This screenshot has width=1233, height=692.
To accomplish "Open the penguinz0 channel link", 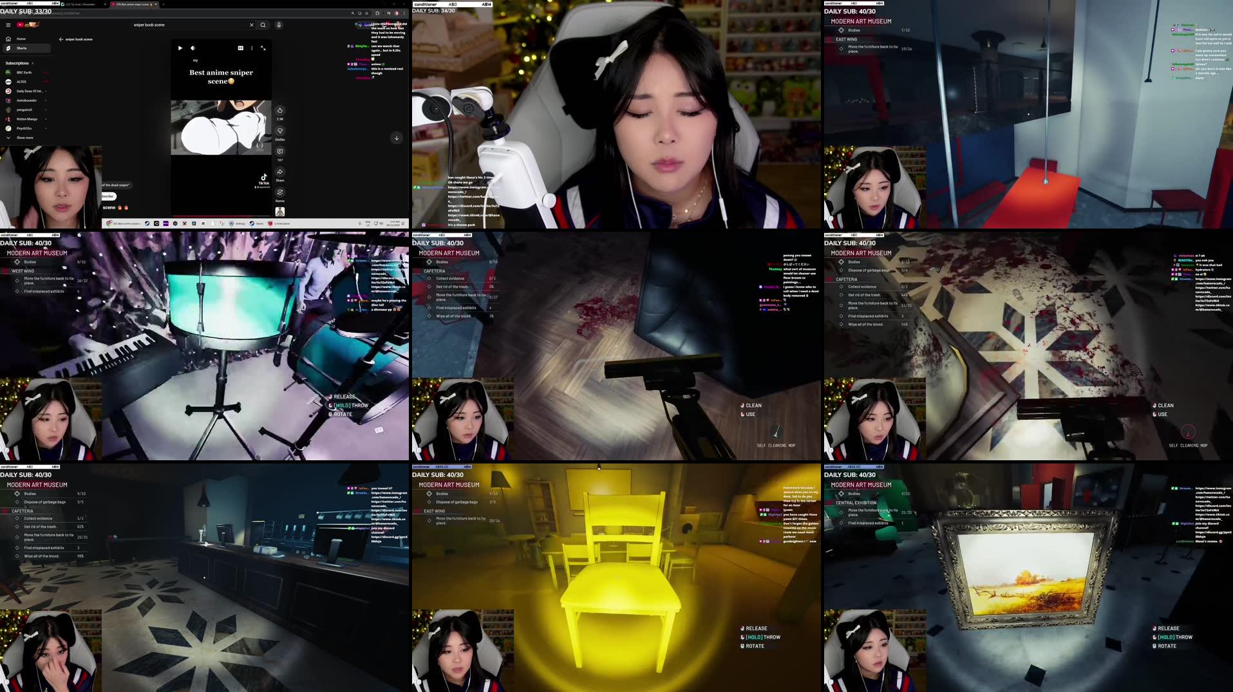I will (23, 109).
